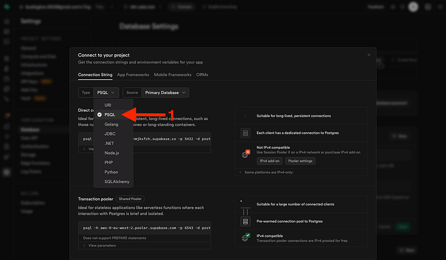
Task: Select URI from the type list
Action: coord(108,105)
